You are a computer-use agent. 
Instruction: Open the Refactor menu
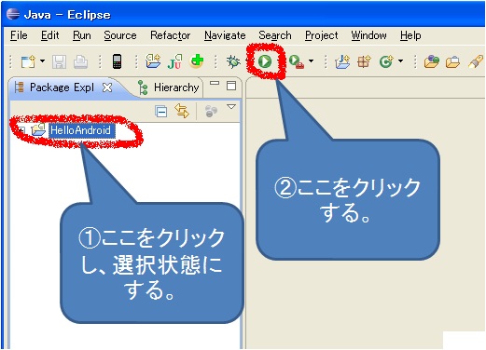pos(170,35)
